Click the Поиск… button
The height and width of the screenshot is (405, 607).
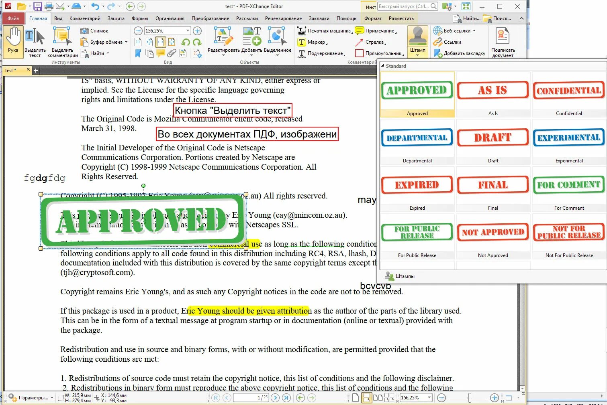(497, 18)
